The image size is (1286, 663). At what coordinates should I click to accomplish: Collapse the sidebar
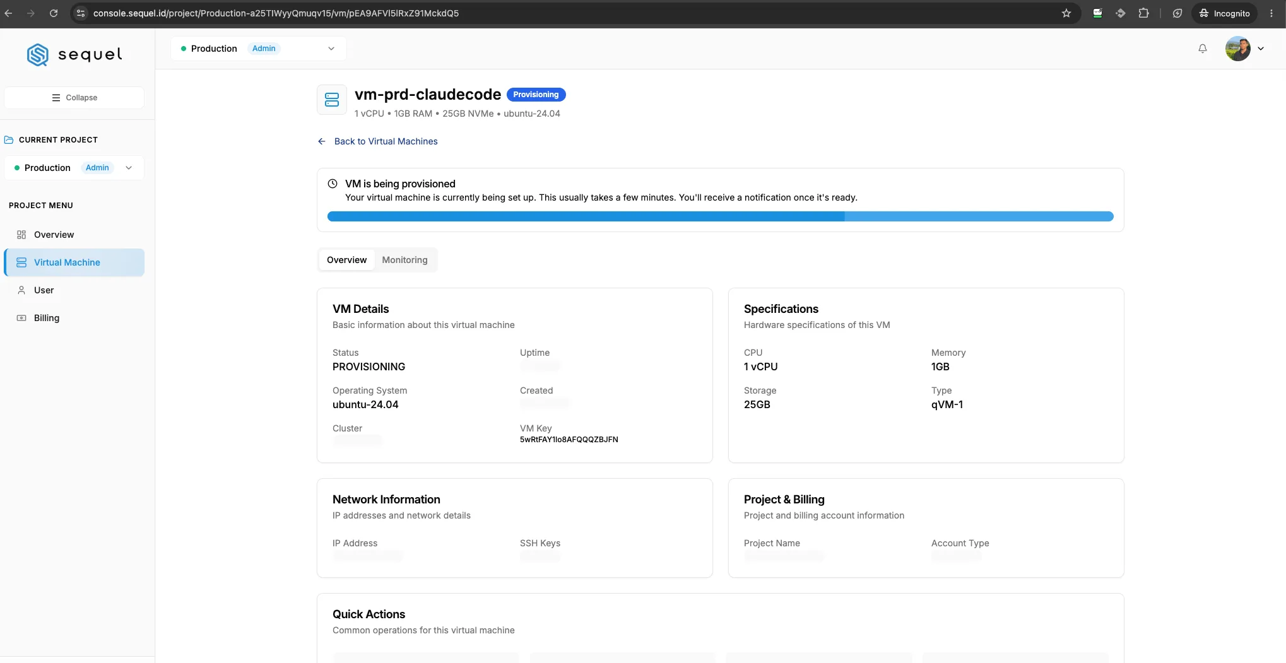pos(74,98)
